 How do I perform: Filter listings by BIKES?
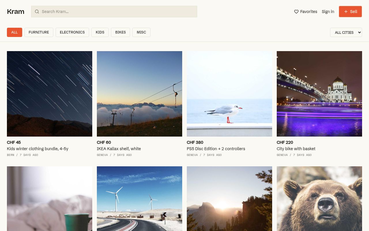121,32
